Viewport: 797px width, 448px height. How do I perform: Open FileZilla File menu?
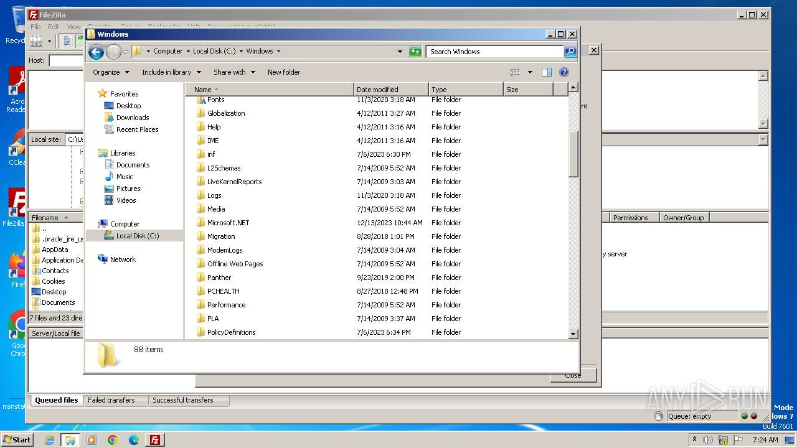[x=35, y=27]
